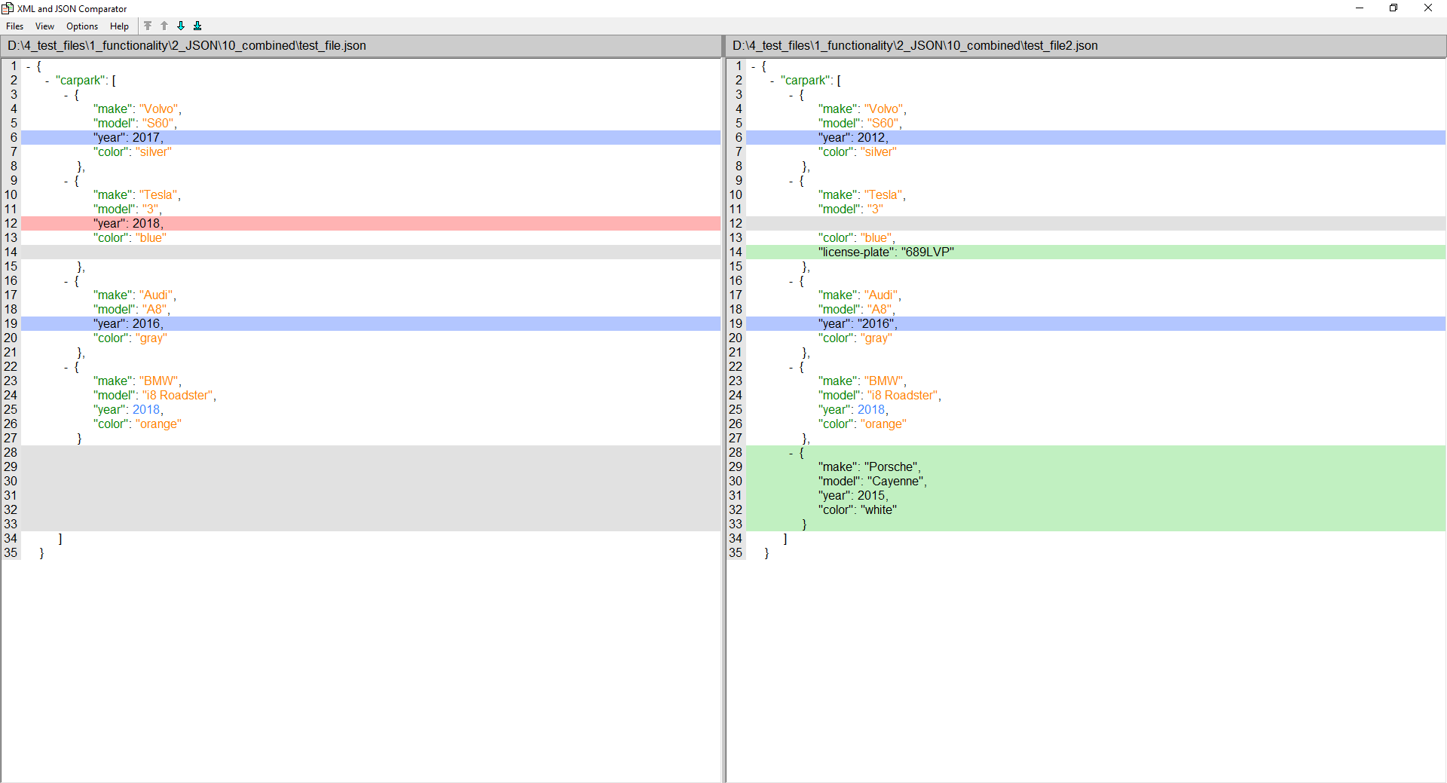This screenshot has height=783, width=1447.
Task: Open the Options menu
Action: [x=82, y=26]
